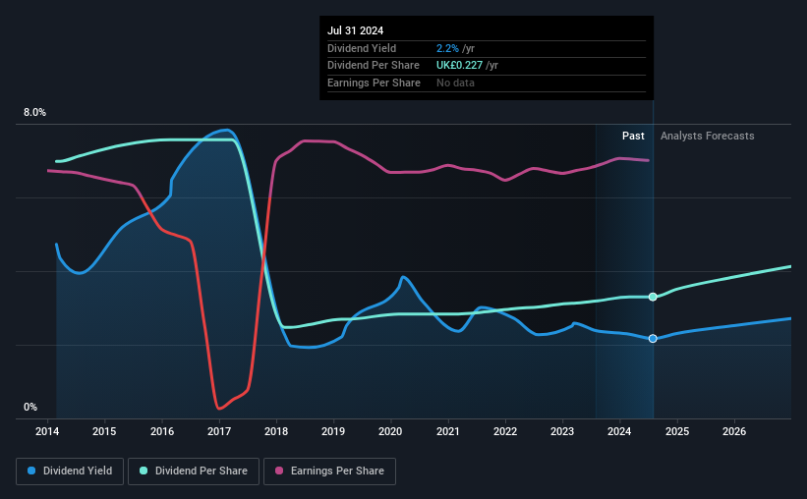Click the pink Earnings Per Share legend dot
This screenshot has height=499, width=807.
[279, 471]
